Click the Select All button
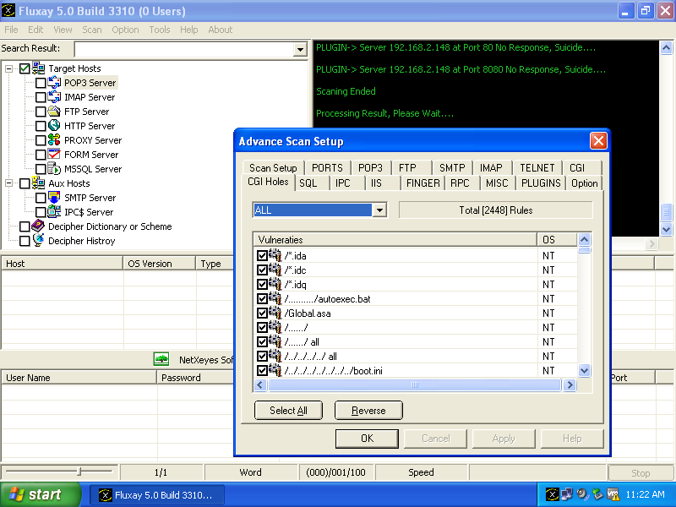 coord(288,411)
